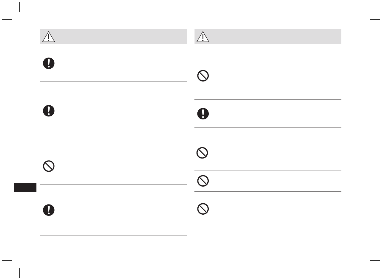Image resolution: width=382 pixels, height=280 pixels.
Task: Click the divider line below first left exclamation icon
Action: click(x=113, y=81)
